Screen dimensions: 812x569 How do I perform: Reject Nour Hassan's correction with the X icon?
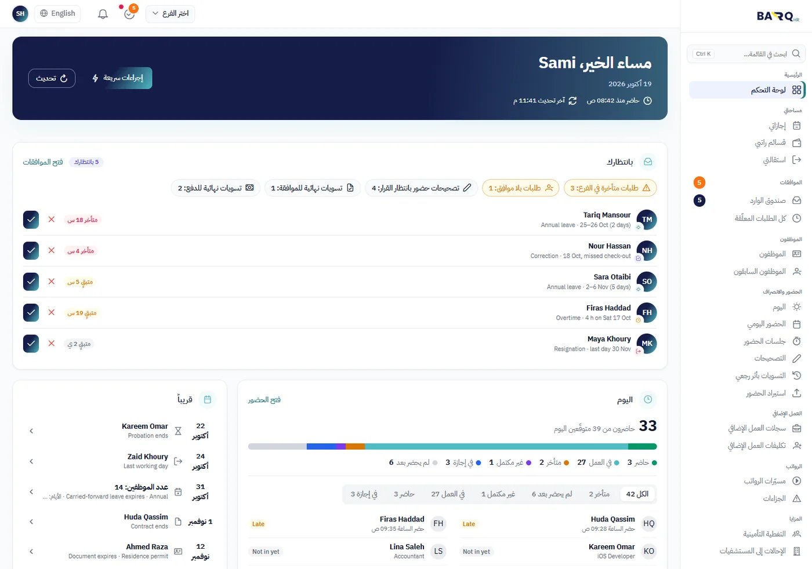point(52,250)
